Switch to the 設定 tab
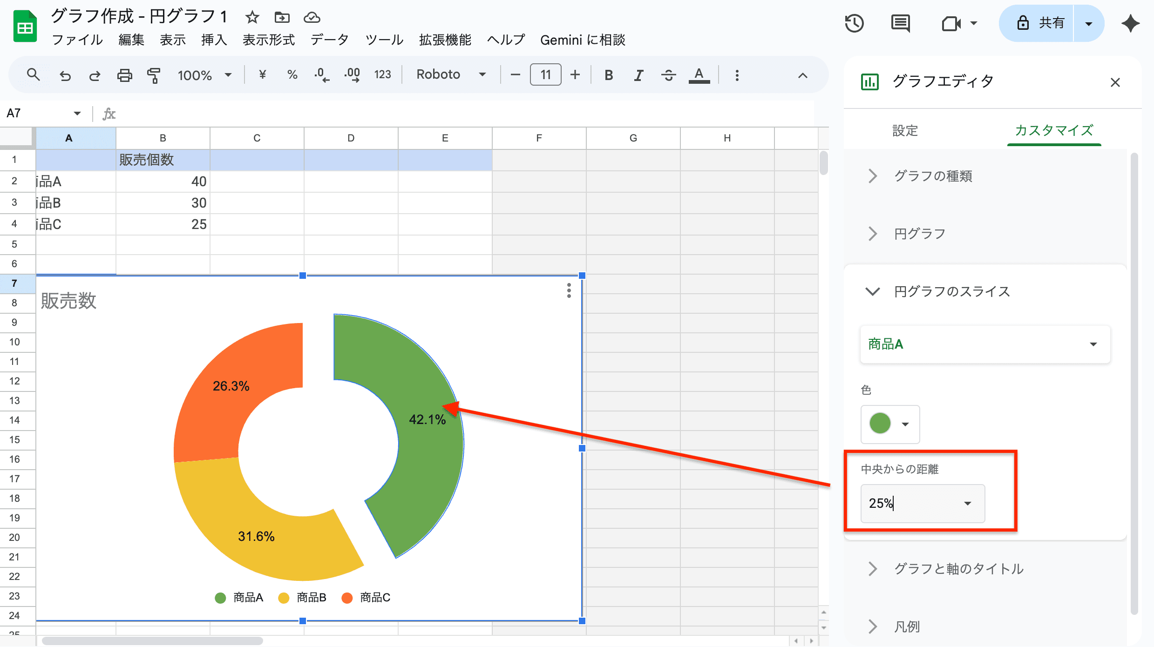The width and height of the screenshot is (1154, 647). click(905, 131)
